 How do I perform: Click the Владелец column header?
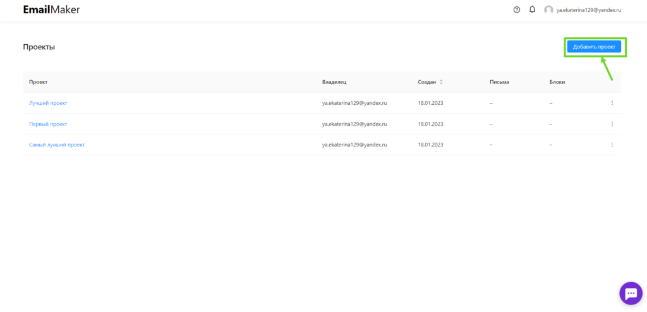click(x=334, y=82)
